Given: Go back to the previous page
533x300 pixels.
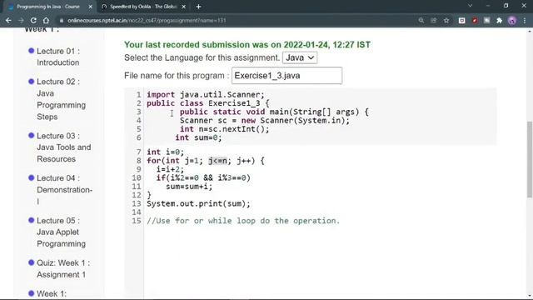Looking at the screenshot, I should pyautogui.click(x=8, y=20).
